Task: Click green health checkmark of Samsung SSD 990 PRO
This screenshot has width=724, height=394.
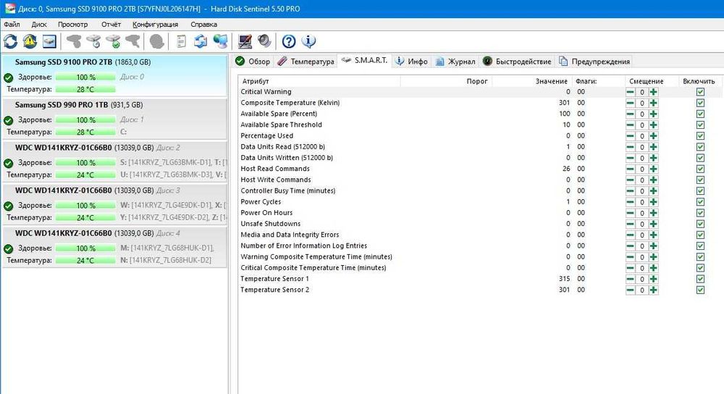Action: click(x=8, y=120)
